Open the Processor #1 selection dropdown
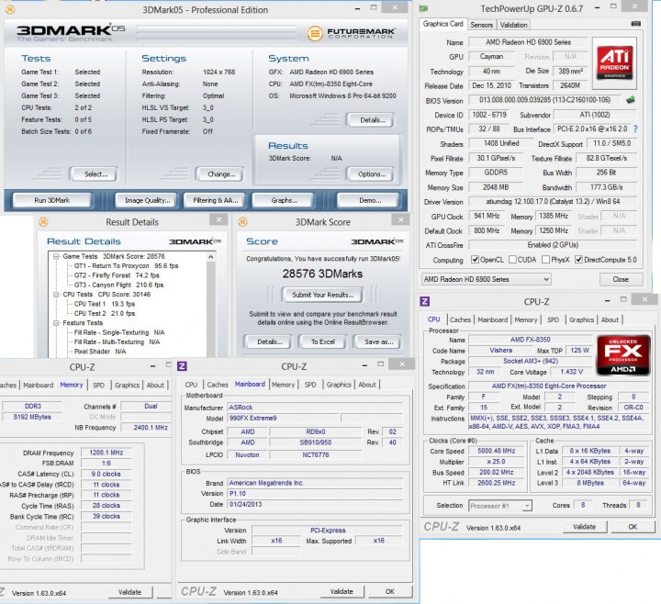 pos(500,506)
